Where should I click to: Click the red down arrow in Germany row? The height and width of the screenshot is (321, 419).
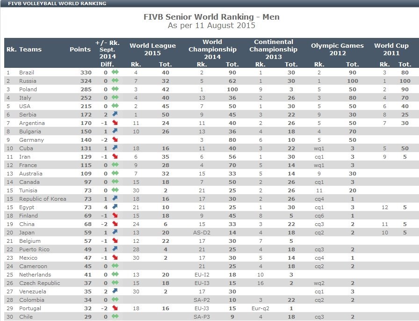tap(115, 140)
